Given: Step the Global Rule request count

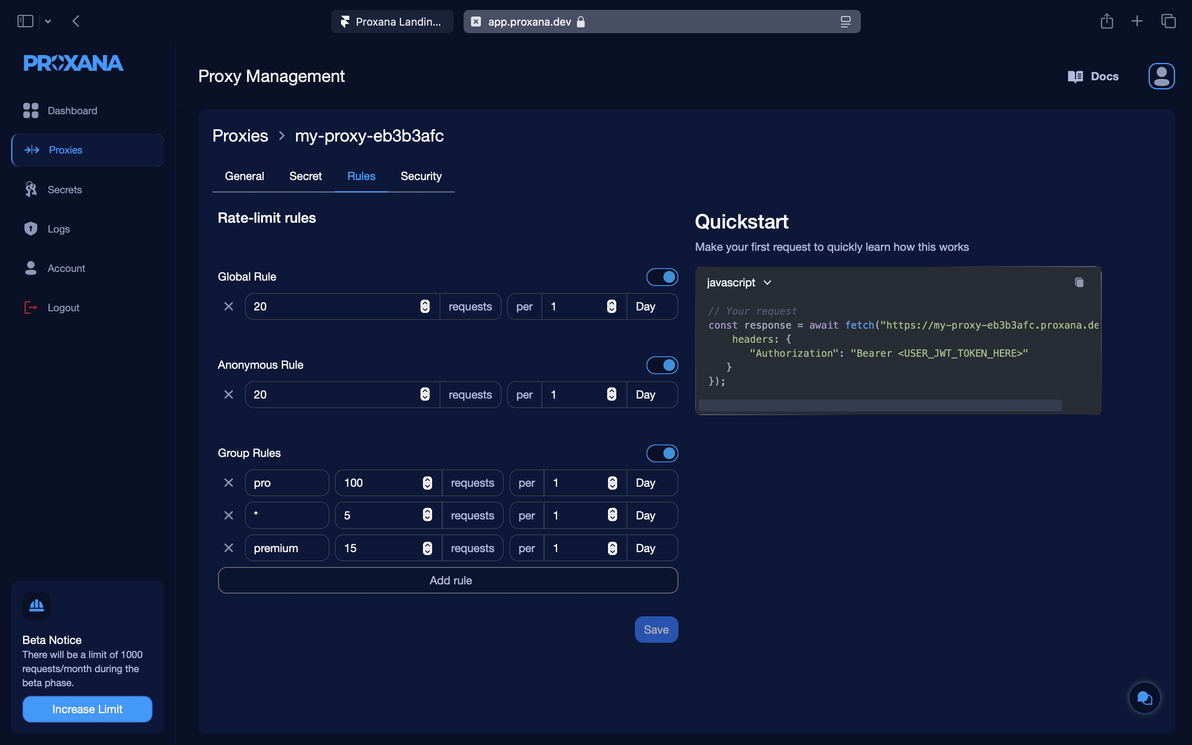Looking at the screenshot, I should tap(425, 306).
